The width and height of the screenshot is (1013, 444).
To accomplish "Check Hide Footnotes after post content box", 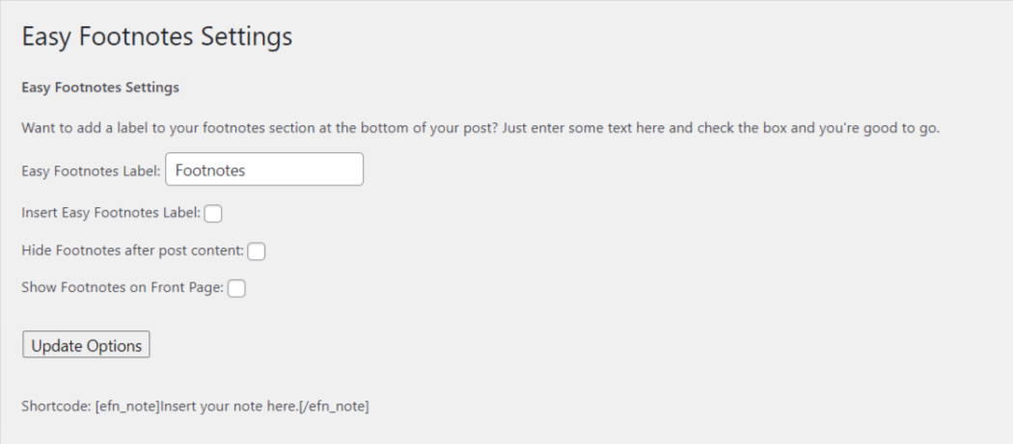I will point(257,251).
